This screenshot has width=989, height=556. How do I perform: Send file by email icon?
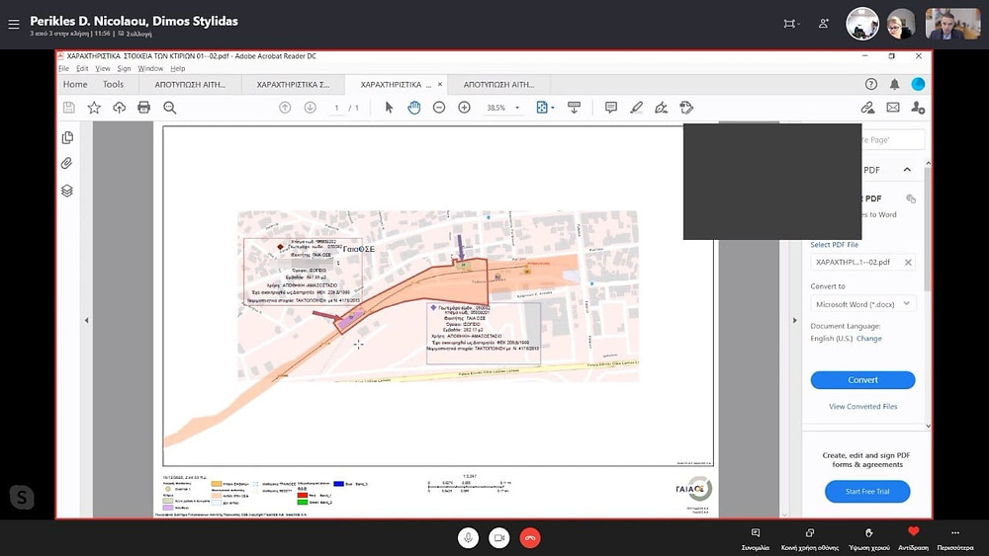[x=893, y=108]
